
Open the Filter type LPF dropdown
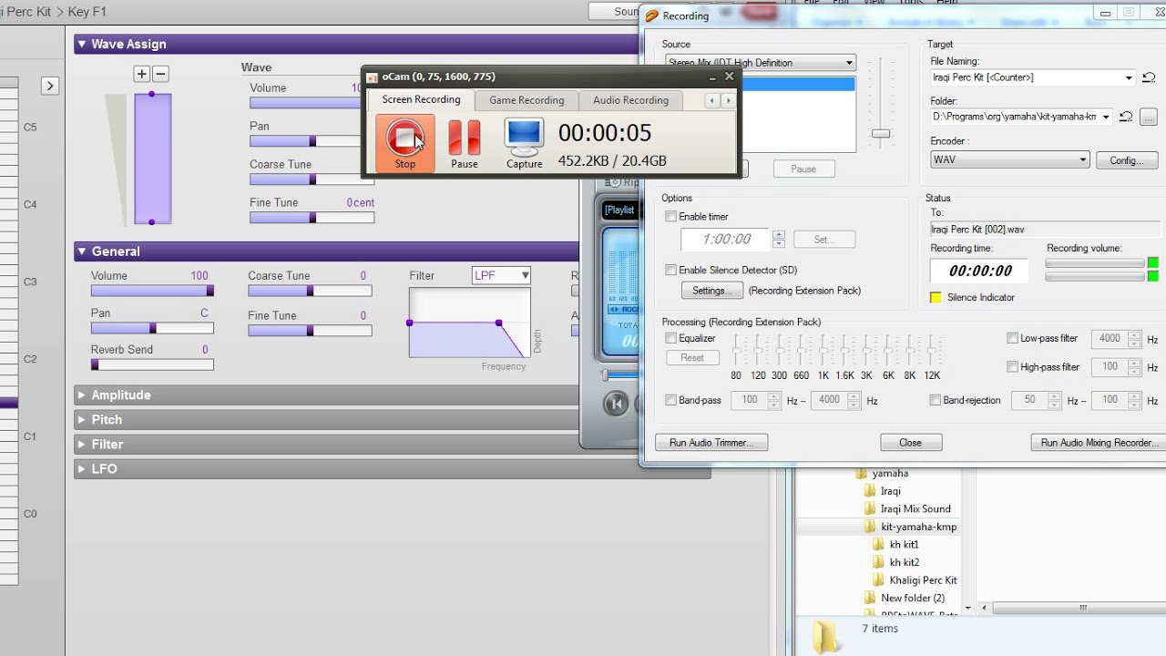tap(501, 275)
